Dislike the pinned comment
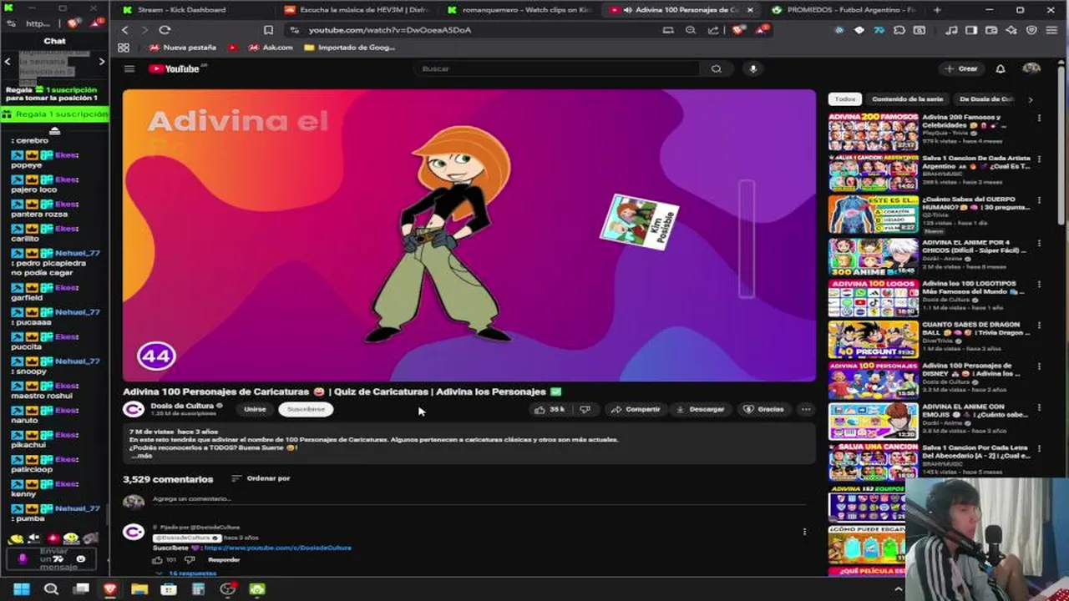1069x601 pixels. (x=190, y=560)
